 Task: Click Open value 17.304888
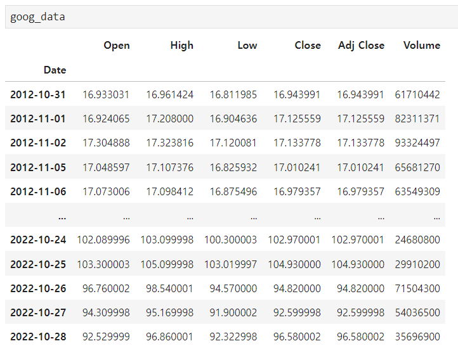tap(106, 143)
